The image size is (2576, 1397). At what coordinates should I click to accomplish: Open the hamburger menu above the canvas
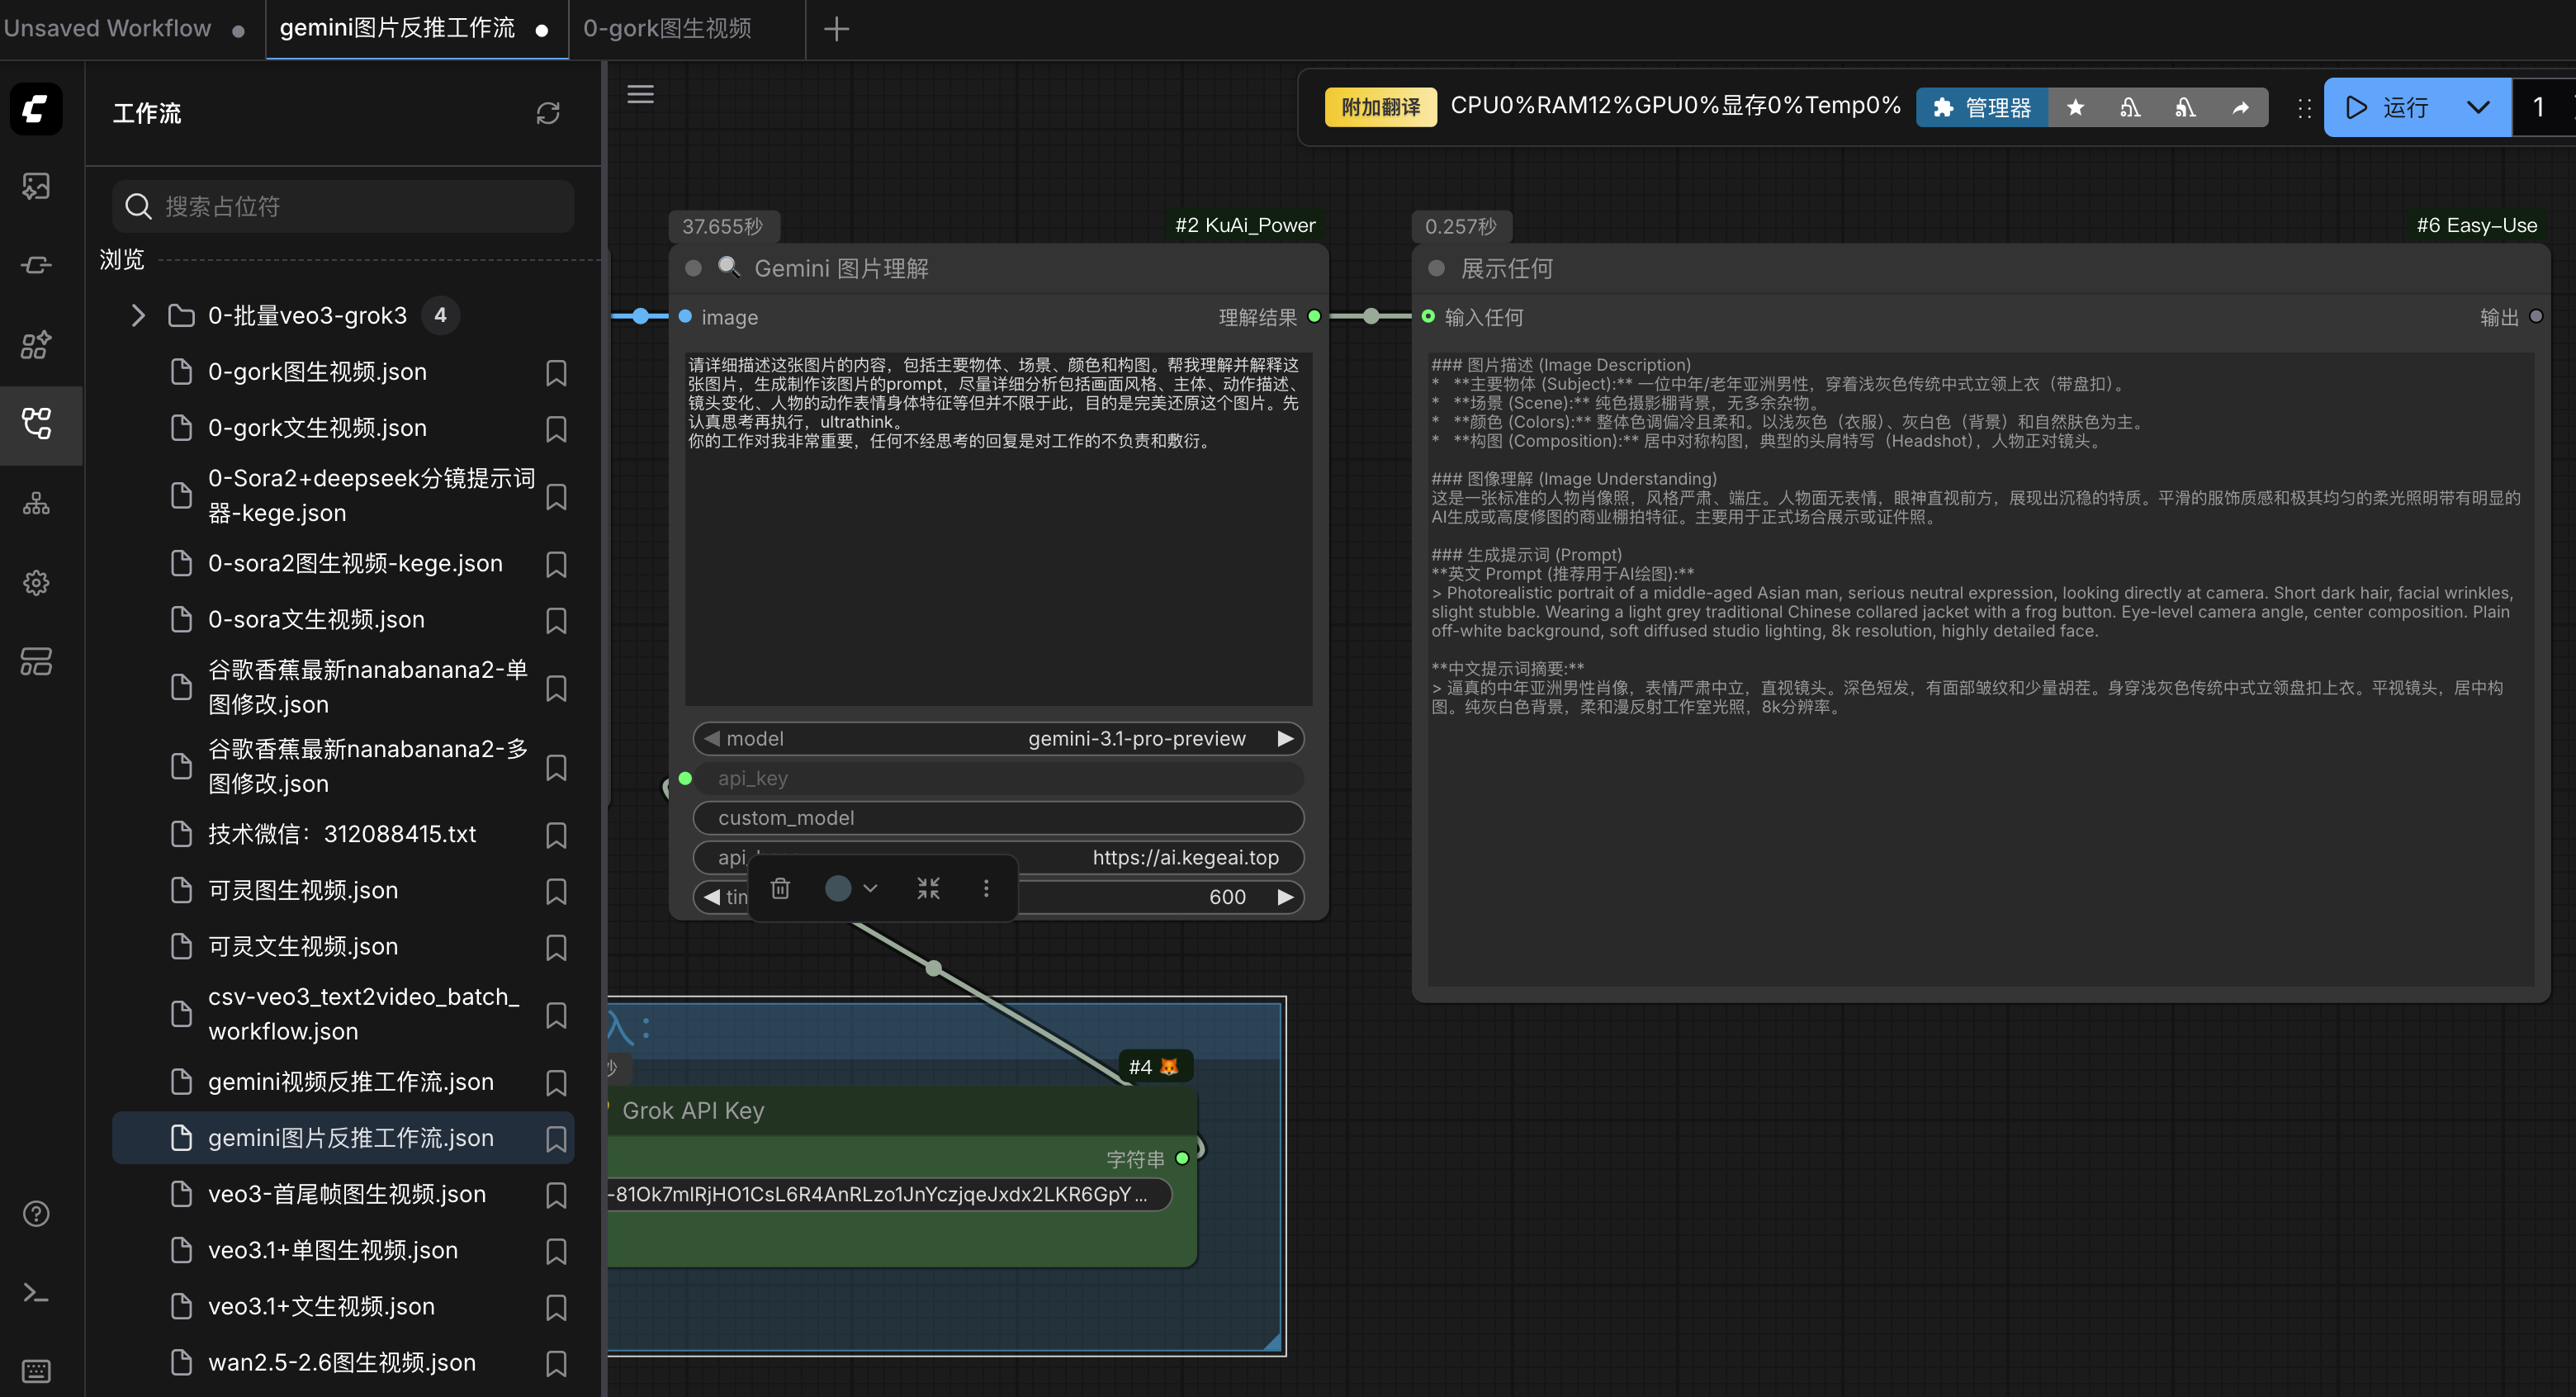pyautogui.click(x=640, y=94)
